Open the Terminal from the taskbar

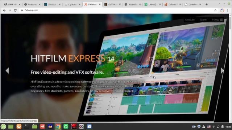(26, 127)
